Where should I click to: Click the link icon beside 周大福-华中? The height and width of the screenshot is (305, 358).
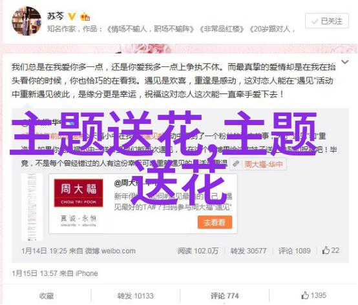[236, 164]
